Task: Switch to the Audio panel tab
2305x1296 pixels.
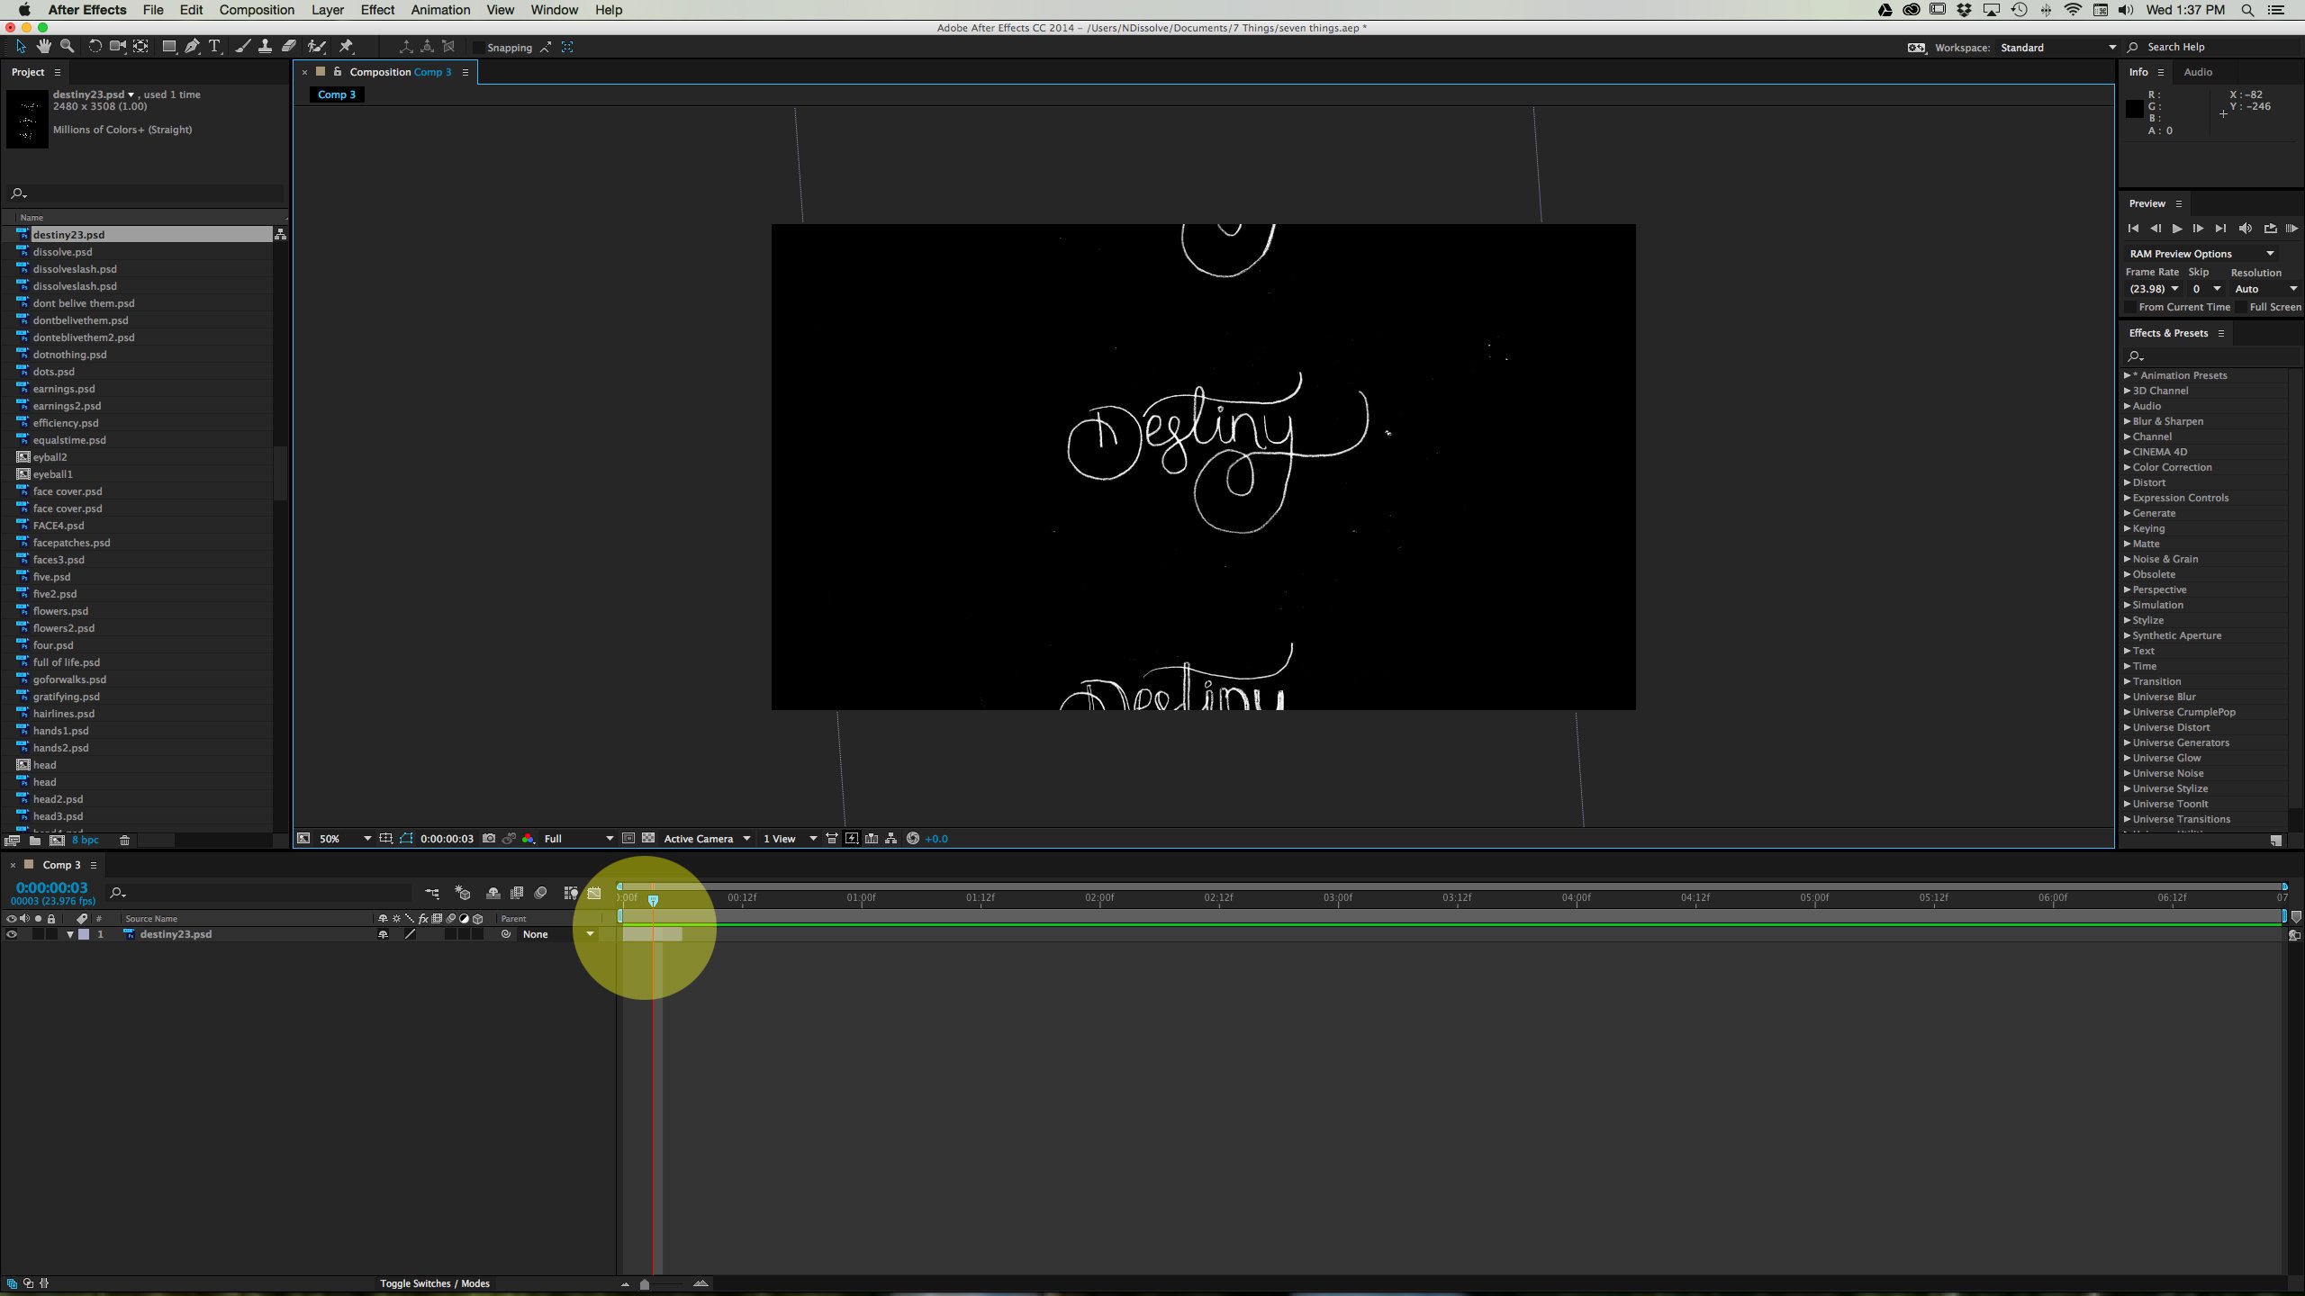Action: pyautogui.click(x=2198, y=72)
